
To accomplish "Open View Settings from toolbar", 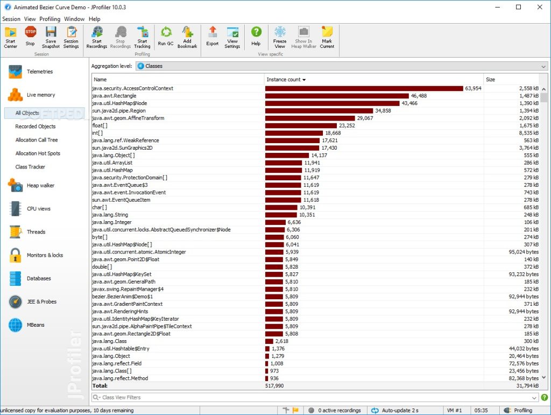I will [232, 37].
